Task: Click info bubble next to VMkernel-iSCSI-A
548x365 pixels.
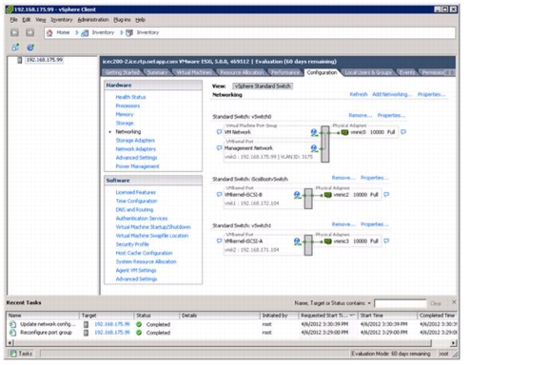Action: [x=219, y=241]
